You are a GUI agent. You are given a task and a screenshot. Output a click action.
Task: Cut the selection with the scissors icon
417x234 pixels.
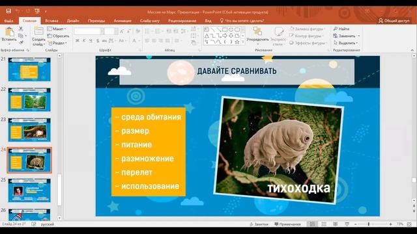21,29
